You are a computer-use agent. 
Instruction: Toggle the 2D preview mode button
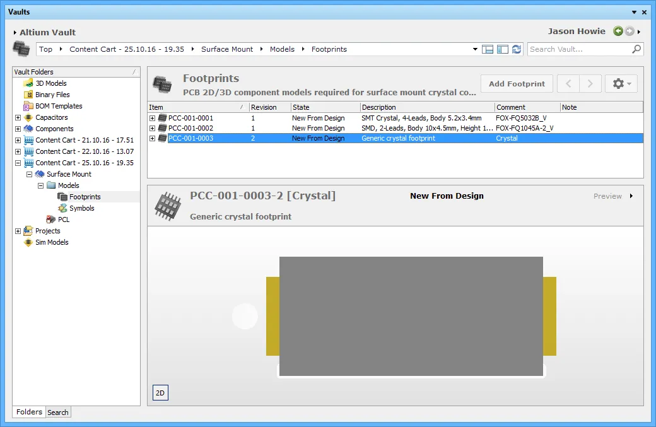[x=160, y=393]
